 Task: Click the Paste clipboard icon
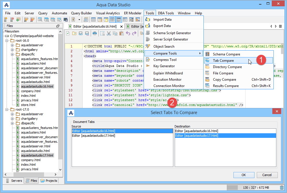pos(122,34)
